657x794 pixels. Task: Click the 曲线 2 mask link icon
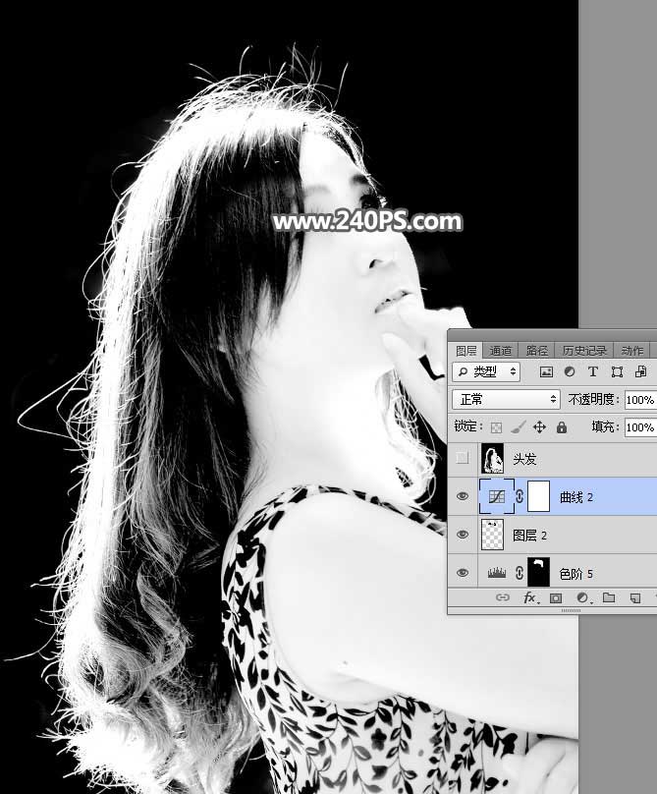point(520,497)
